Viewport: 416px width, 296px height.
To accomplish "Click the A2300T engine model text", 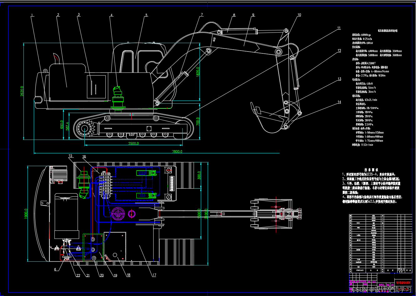I will [x=371, y=63].
